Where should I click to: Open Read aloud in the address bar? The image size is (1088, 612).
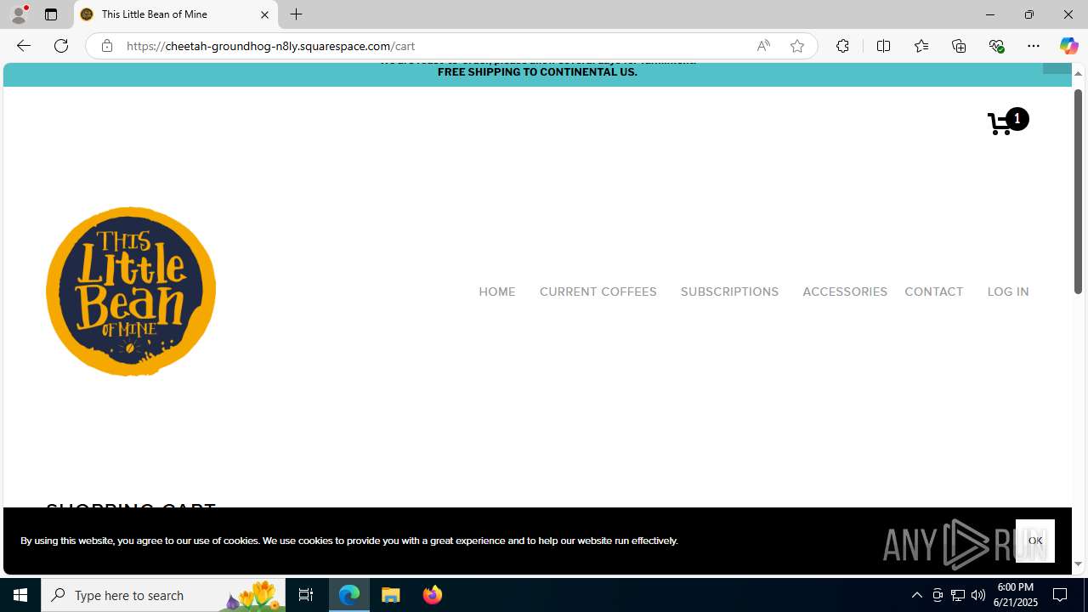[763, 46]
